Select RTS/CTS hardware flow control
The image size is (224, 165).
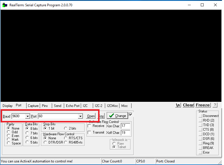coord(66,138)
